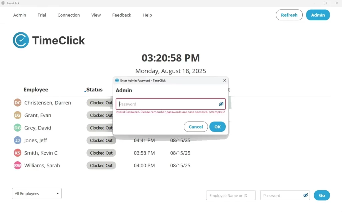Viewport: 342px width, 212px height.
Task: Reveal the admin password with the eye toggle
Action: (221, 104)
